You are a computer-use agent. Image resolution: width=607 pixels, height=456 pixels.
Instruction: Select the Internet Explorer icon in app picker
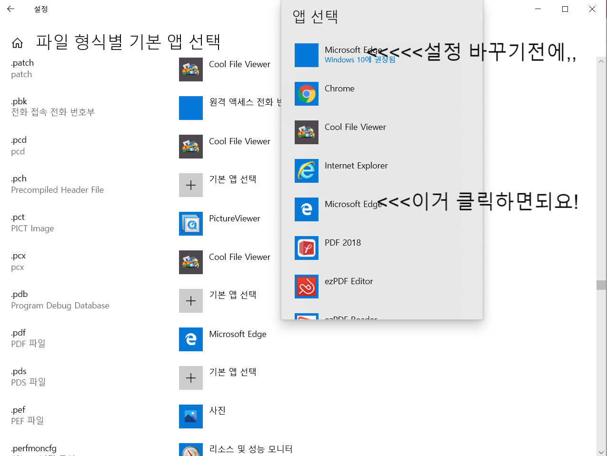[307, 171]
